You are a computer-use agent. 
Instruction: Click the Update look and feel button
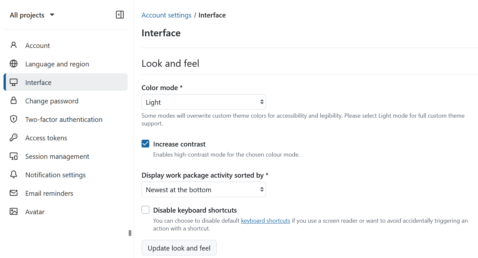[x=179, y=248]
